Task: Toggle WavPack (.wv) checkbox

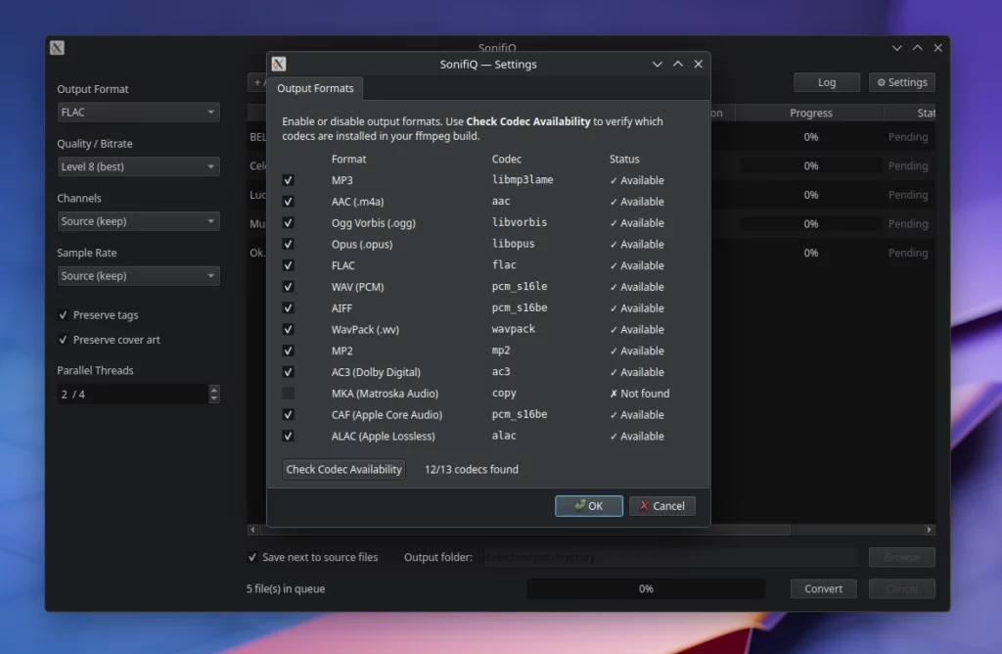Action: [x=289, y=329]
